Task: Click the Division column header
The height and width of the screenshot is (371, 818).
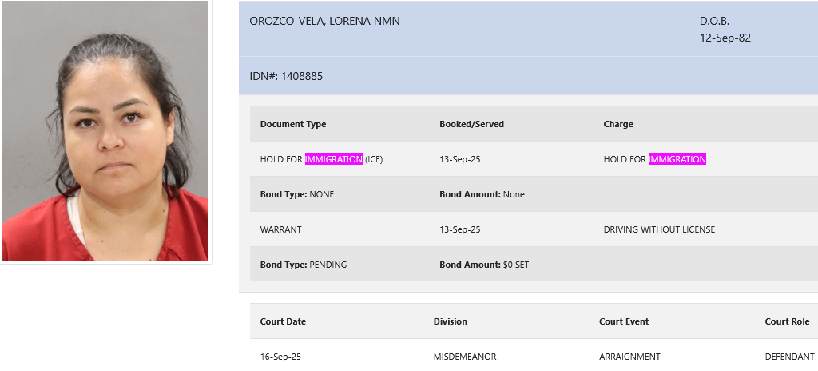Action: coord(451,322)
